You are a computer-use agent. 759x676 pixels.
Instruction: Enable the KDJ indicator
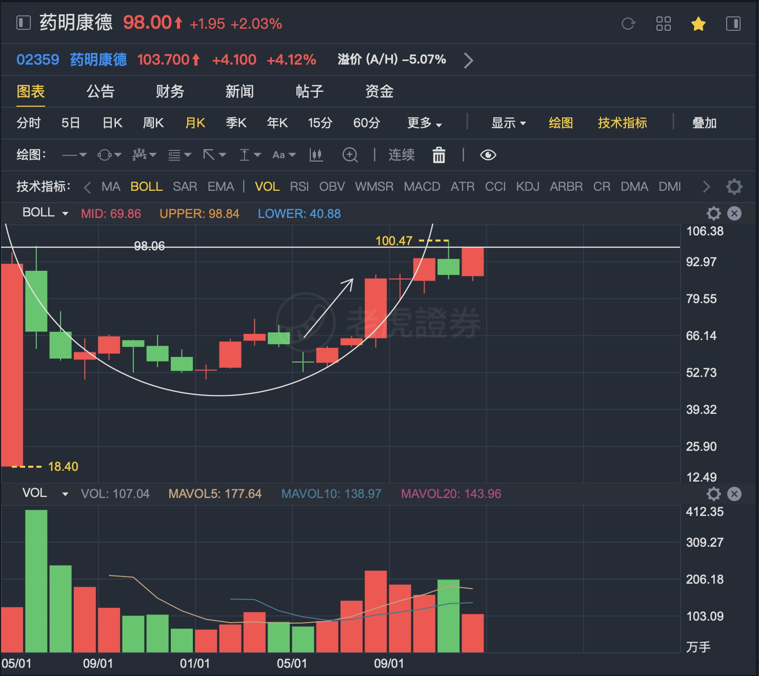point(528,187)
